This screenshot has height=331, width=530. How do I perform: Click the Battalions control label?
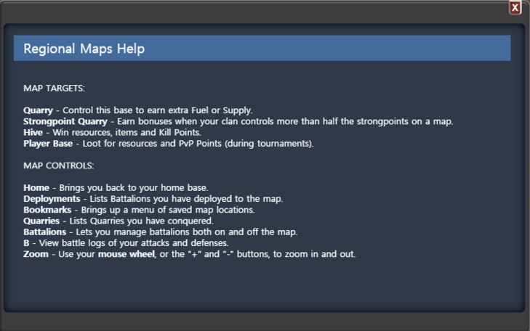pyautogui.click(x=44, y=232)
